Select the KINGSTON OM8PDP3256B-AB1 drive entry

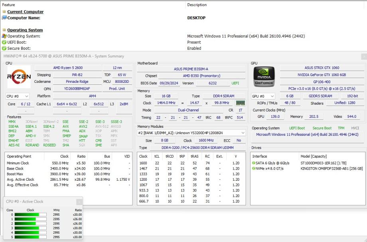click(331, 169)
